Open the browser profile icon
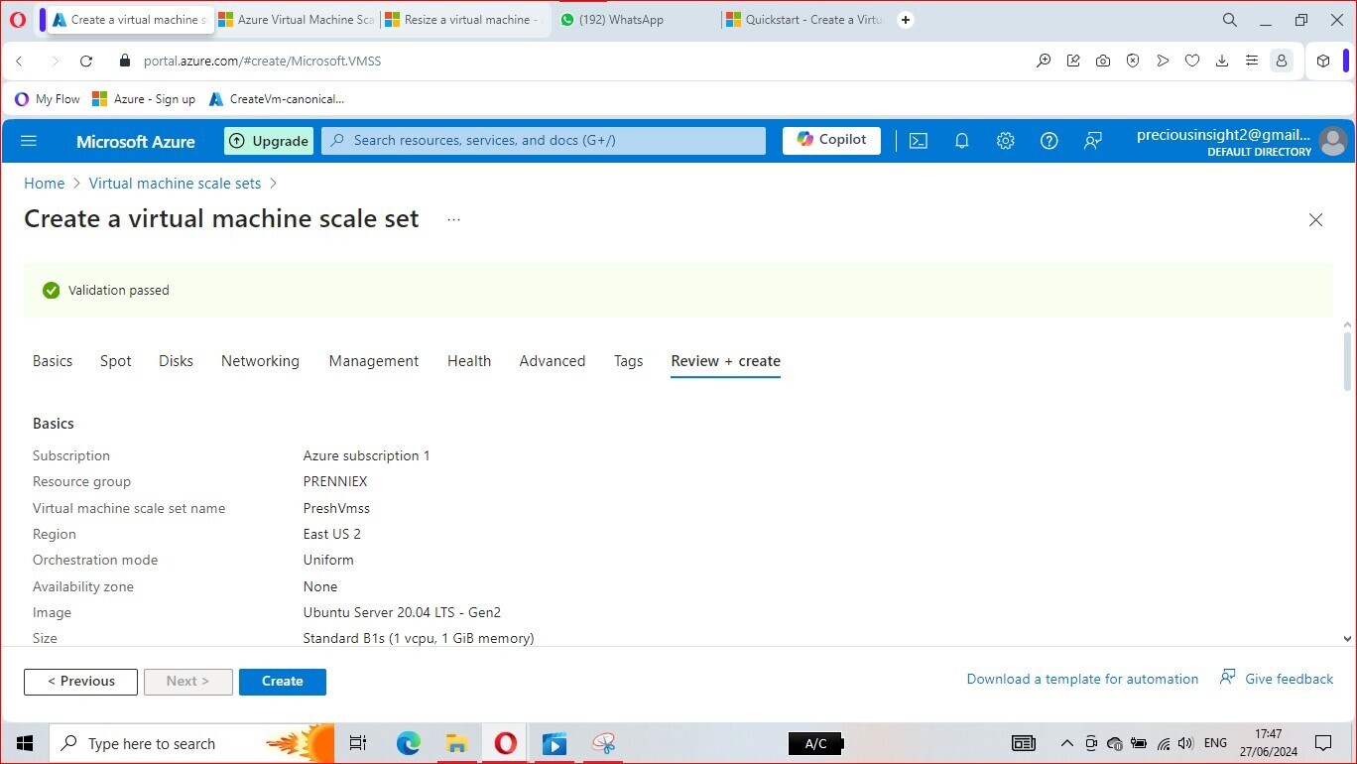 [1282, 61]
